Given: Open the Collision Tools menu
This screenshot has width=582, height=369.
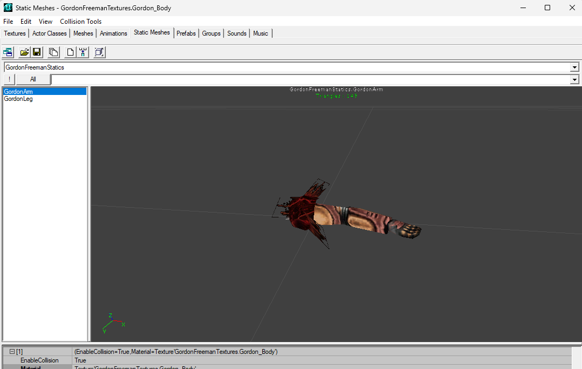Looking at the screenshot, I should [80, 22].
